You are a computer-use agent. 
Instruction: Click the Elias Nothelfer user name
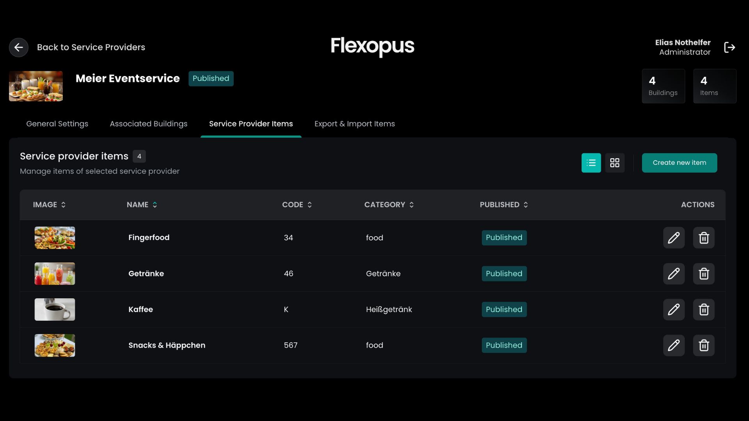[683, 42]
